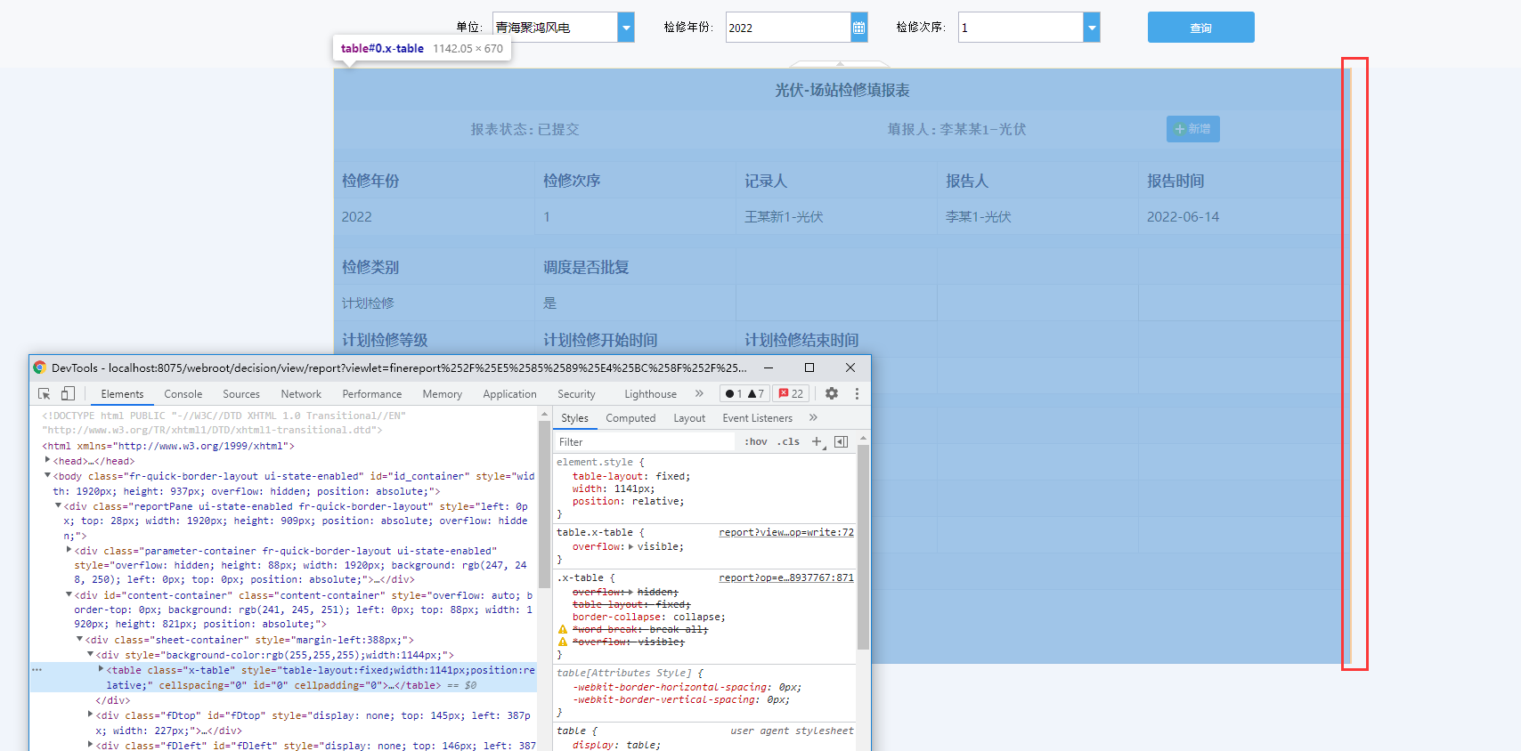Collapse the sheet-container div node
The image size is (1521, 751).
point(79,639)
